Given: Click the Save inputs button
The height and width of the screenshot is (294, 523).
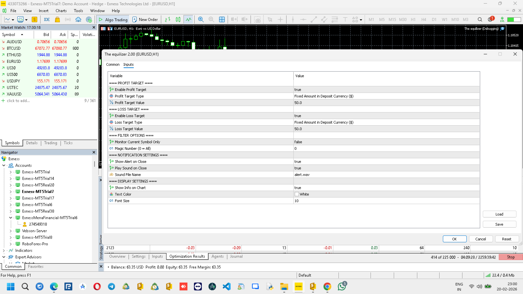Looking at the screenshot, I should [x=499, y=224].
